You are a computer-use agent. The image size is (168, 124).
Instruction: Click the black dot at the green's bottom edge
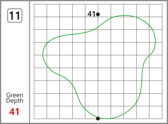pyautogui.click(x=98, y=119)
